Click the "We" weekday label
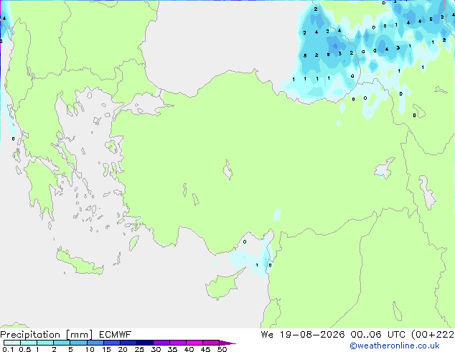 click(x=267, y=335)
